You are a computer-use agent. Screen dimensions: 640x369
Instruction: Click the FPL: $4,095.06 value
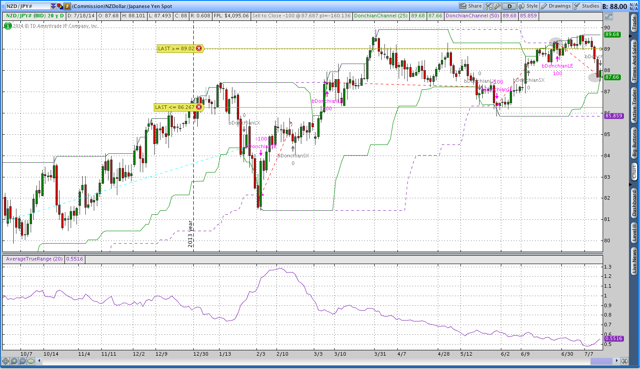click(232, 16)
